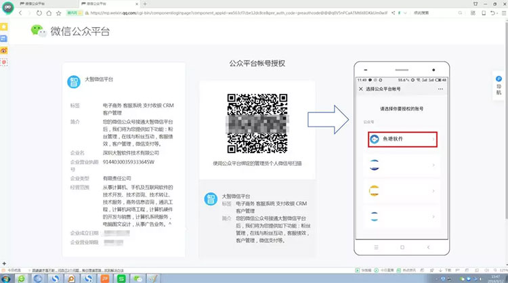Click the skin shirt icon in title bar
The image size is (508, 283).
click(x=475, y=4)
